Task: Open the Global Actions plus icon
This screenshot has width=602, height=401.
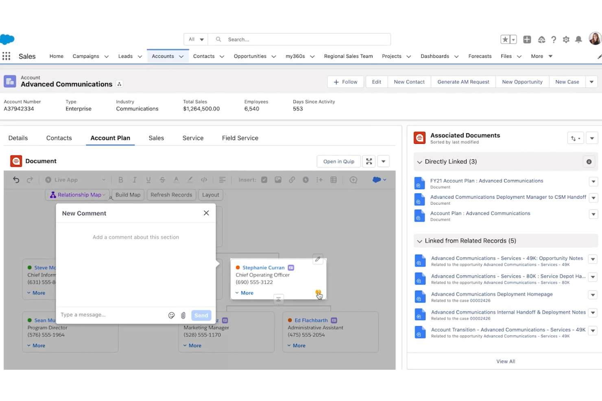Action: 527,39
